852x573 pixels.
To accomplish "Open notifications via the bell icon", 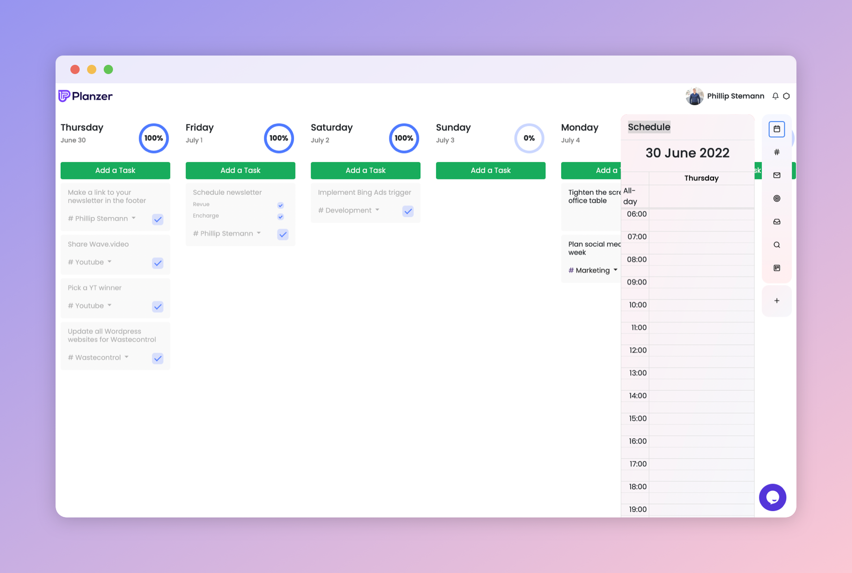I will (x=775, y=96).
